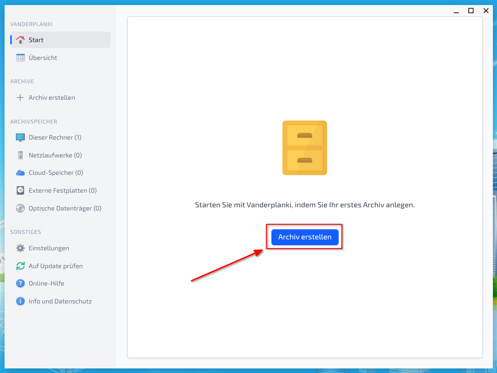Minimize the Vanderplanki window

[x=456, y=11]
